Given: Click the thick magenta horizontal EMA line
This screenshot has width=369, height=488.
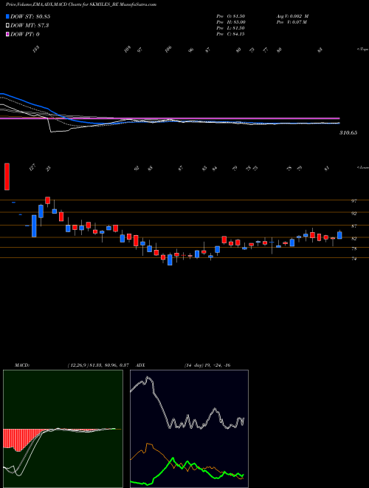Looking at the screenshot, I should coord(170,118).
